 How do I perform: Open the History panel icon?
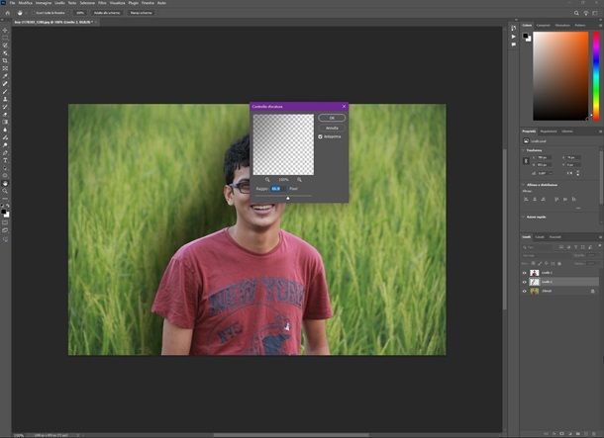point(514,28)
